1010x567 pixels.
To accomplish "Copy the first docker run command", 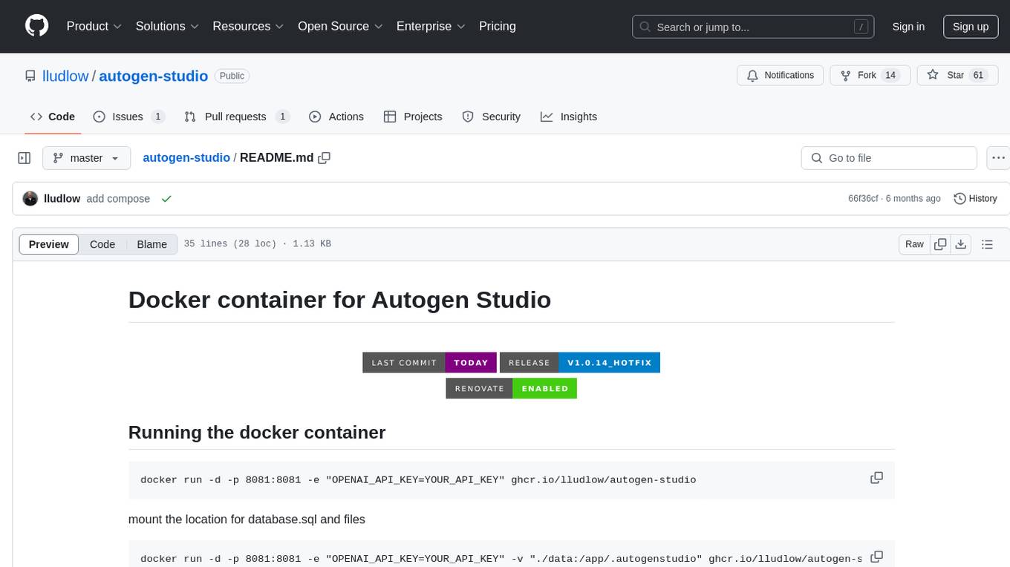I will click(x=876, y=478).
